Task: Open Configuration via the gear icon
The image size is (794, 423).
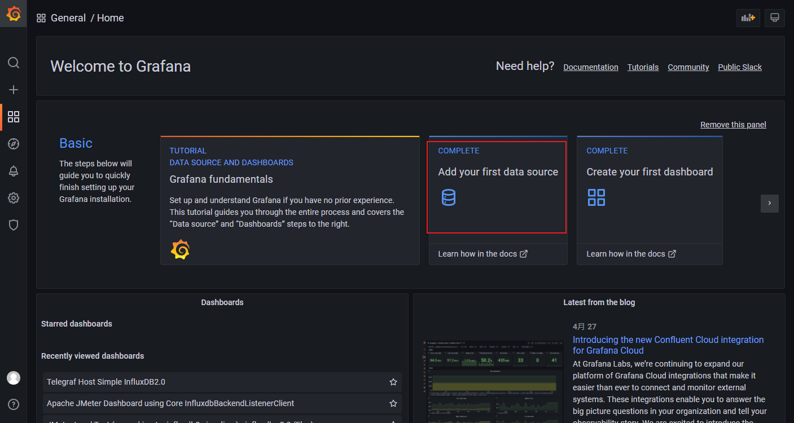Action: point(14,198)
